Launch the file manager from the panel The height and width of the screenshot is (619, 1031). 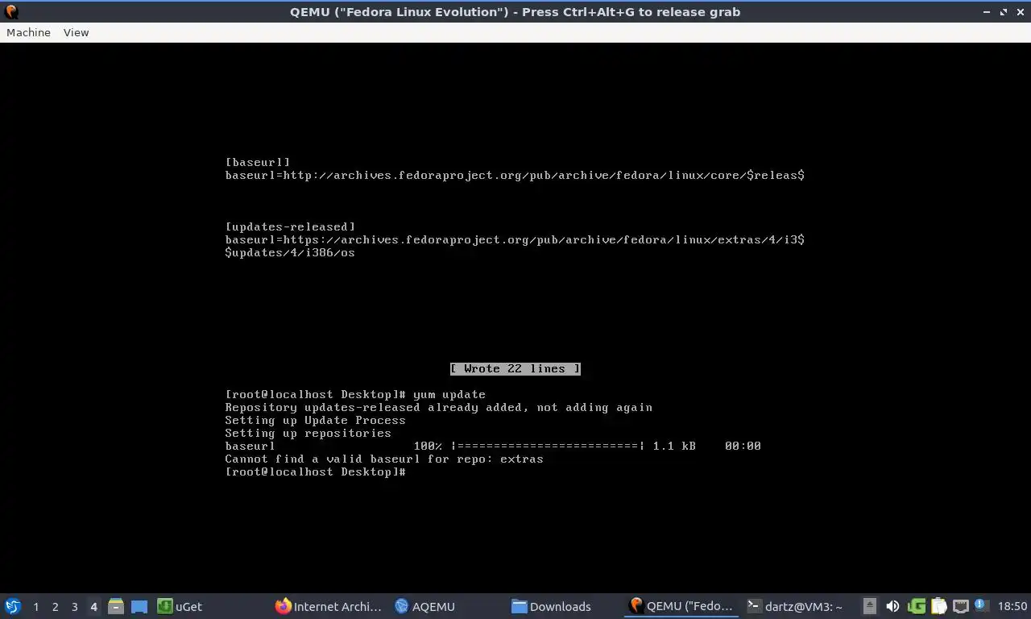coord(116,606)
